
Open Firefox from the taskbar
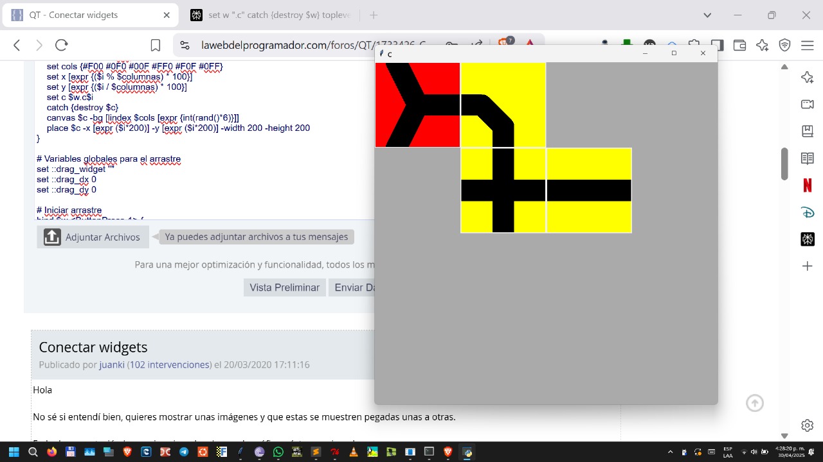coord(51,452)
